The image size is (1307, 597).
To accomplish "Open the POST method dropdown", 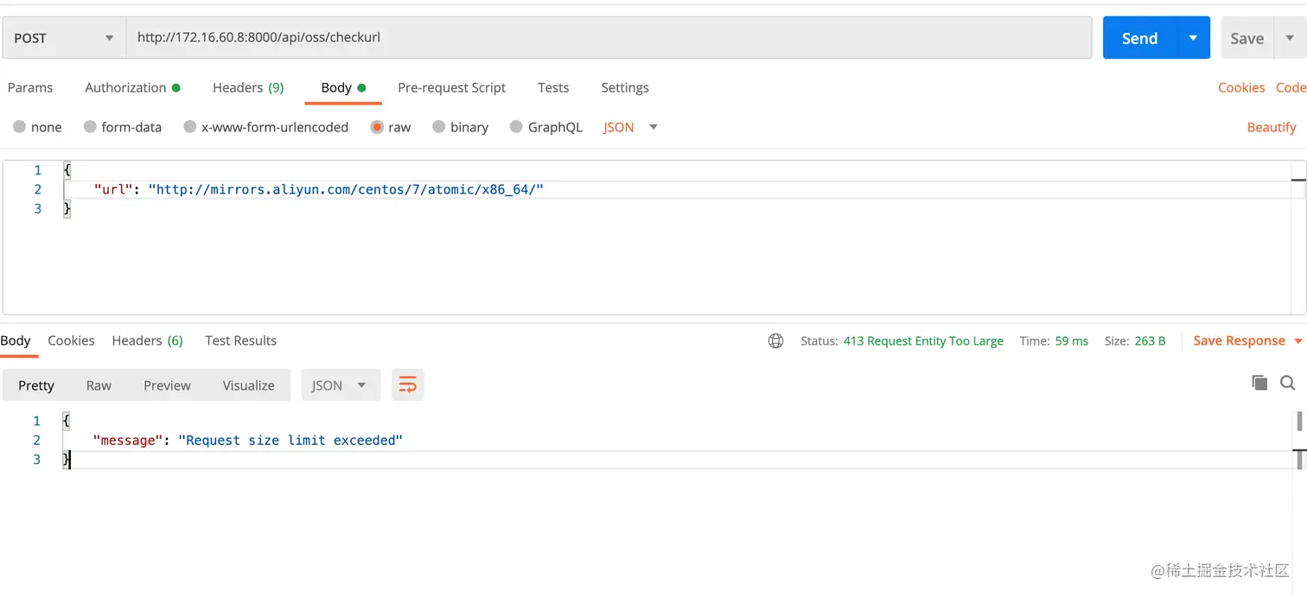I will coord(64,38).
